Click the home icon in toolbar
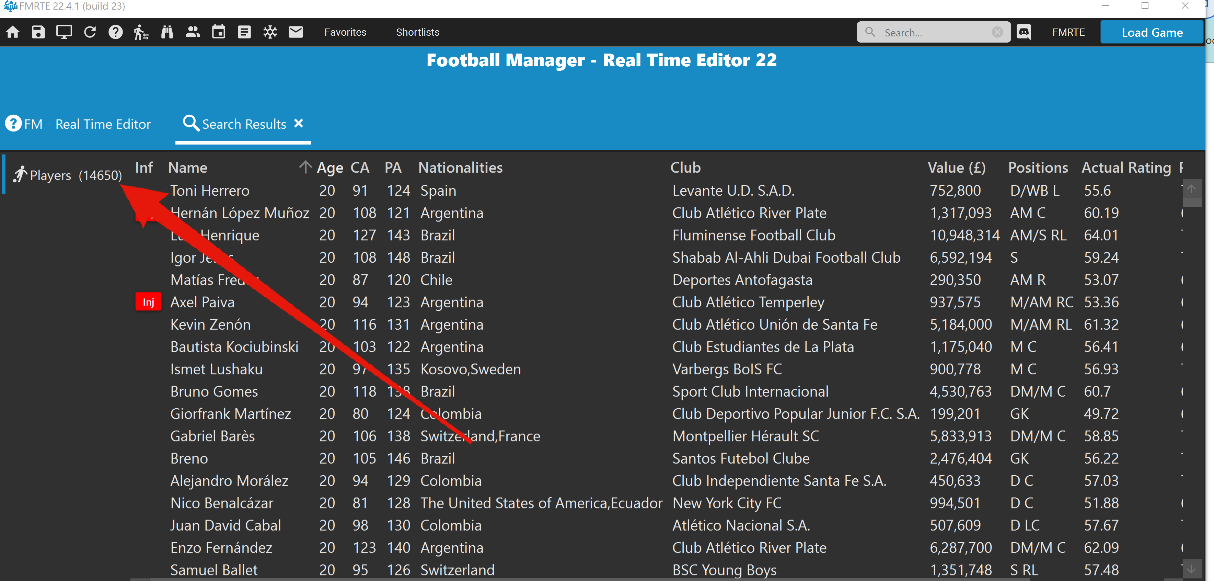This screenshot has height=581, width=1214. 13,32
